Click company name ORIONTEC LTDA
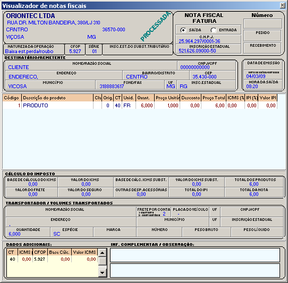 (x=30, y=16)
